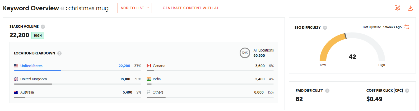Open the Location Breakdown help tooltip

tap(59, 53)
